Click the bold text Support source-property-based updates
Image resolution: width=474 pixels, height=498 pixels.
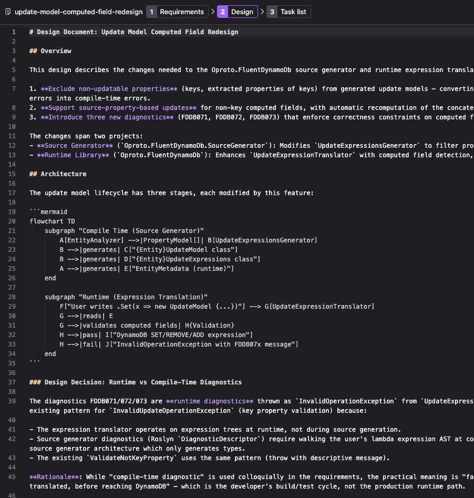pos(118,108)
